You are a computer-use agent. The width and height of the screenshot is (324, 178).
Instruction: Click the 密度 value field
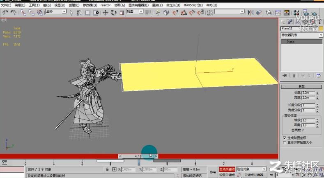308,125
